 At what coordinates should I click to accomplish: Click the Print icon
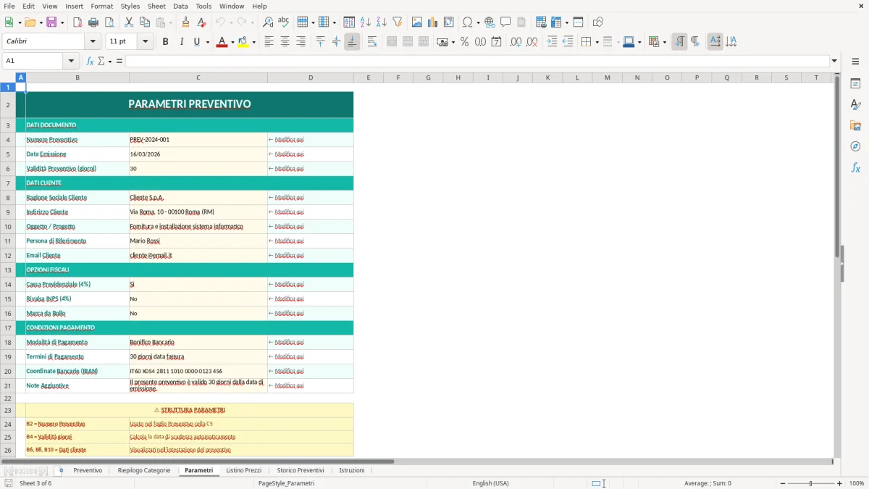[93, 22]
